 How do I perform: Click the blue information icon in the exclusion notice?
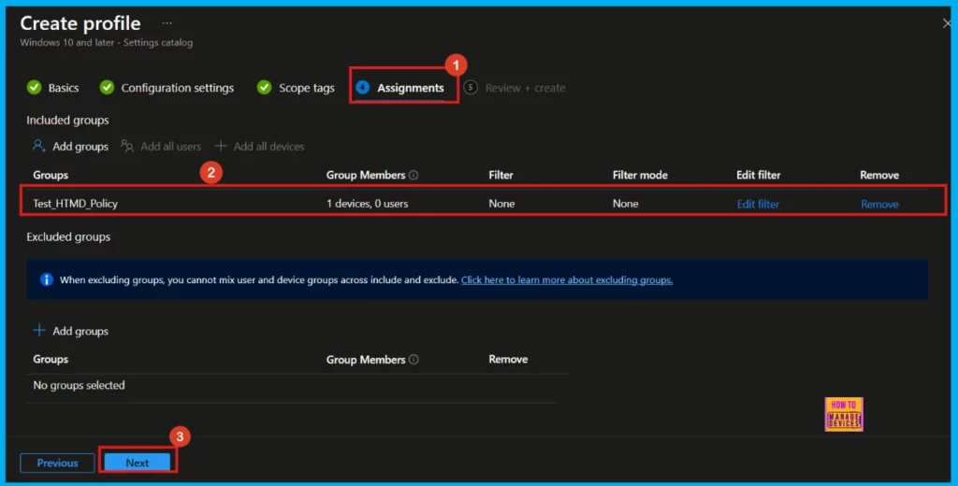pyautogui.click(x=47, y=279)
